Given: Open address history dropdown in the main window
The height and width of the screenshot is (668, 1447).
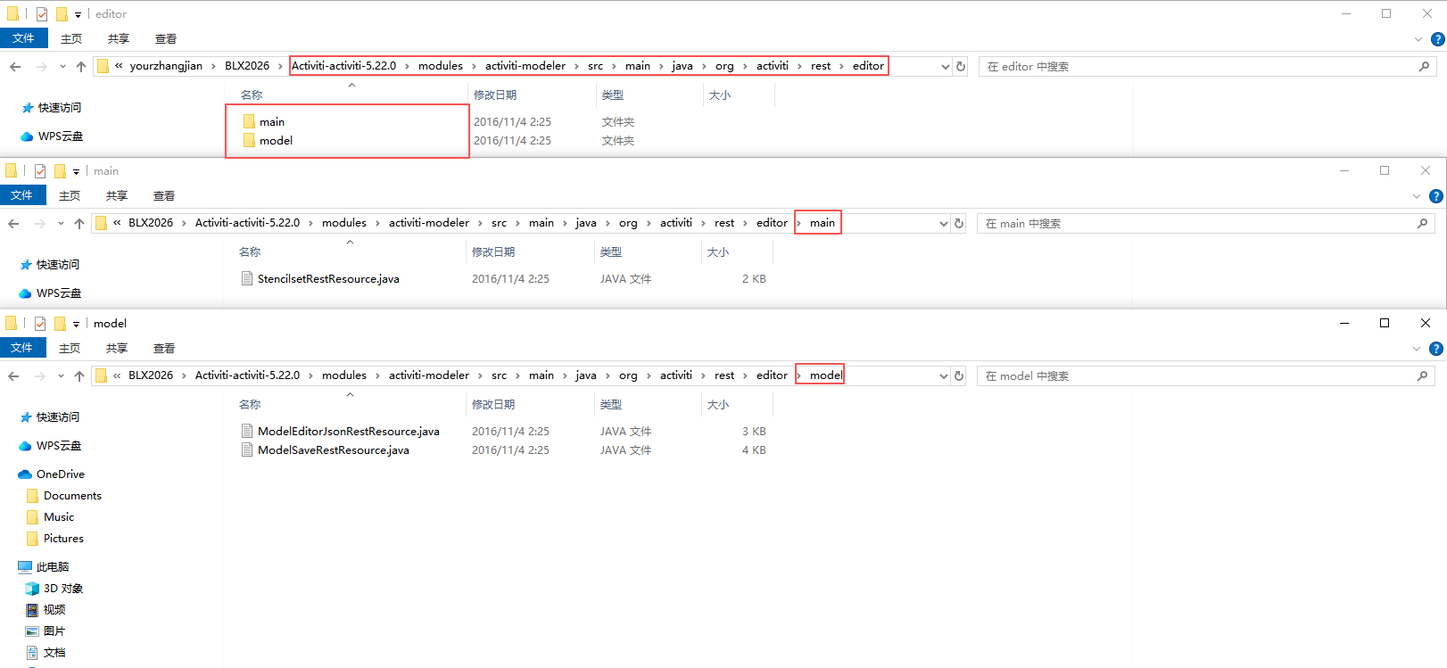Looking at the screenshot, I should pos(944,224).
